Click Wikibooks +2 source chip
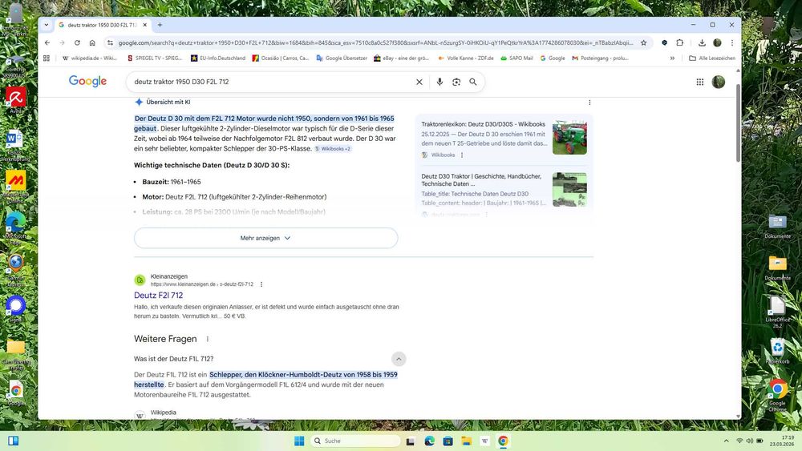 point(333,149)
